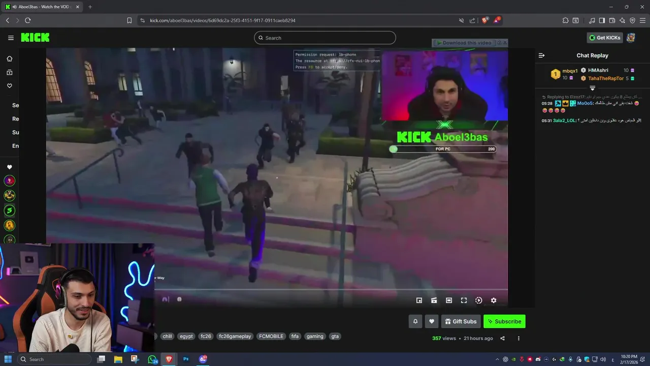The image size is (650, 366).
Task: Select the 'gta' tag
Action: pos(335,336)
